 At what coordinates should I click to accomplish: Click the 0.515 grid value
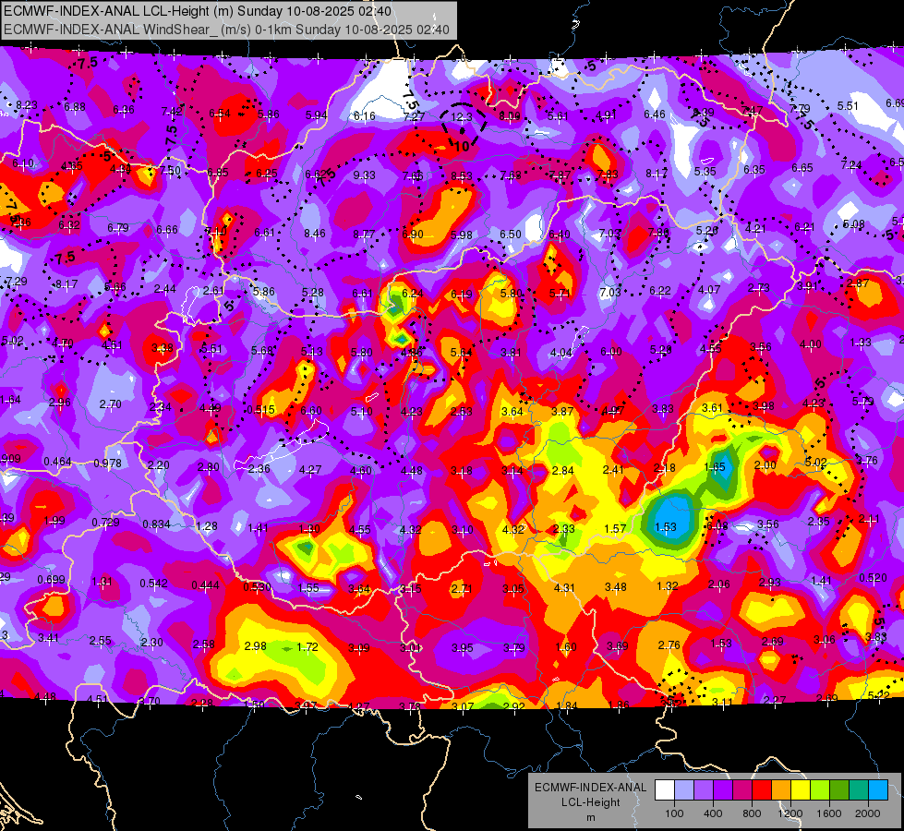pyautogui.click(x=260, y=410)
